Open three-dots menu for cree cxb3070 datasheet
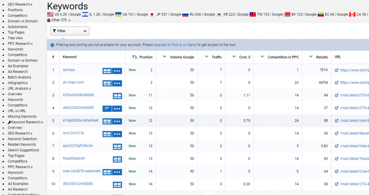The height and width of the screenshot is (195, 369). click(117, 172)
